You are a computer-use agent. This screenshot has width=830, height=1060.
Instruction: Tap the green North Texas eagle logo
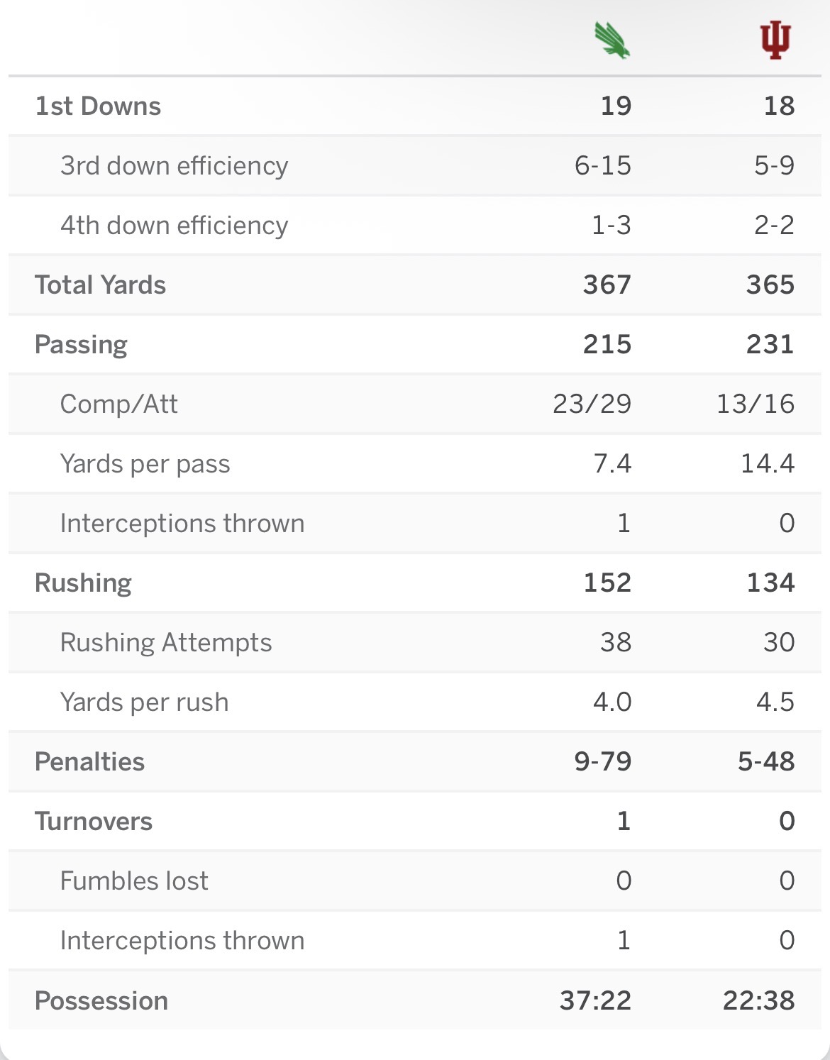click(612, 40)
